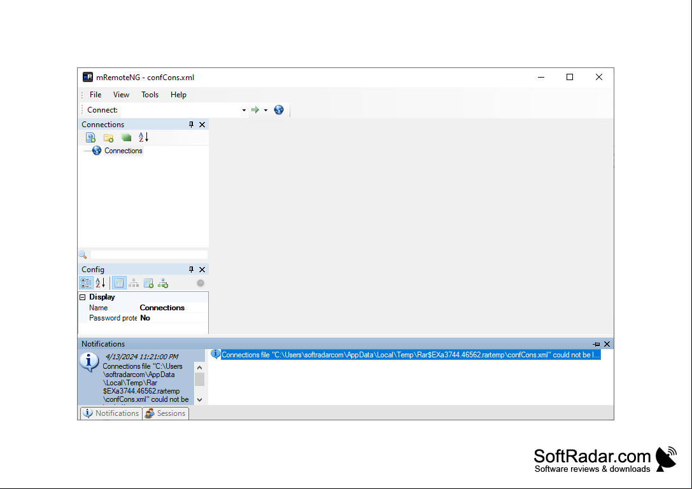The width and height of the screenshot is (692, 489).
Task: Click the menu bar drag grip handle
Action: point(82,95)
